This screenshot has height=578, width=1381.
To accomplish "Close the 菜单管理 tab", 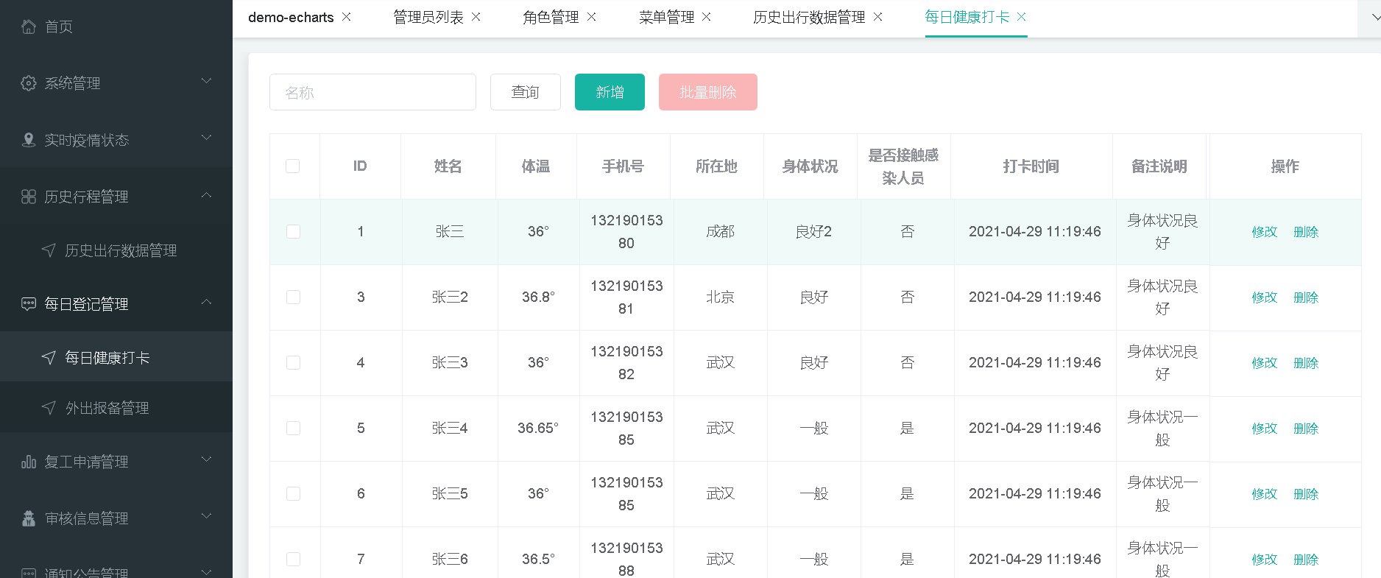I will 707,16.
